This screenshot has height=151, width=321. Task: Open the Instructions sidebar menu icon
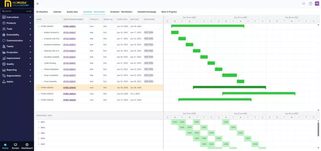(x=4, y=17)
